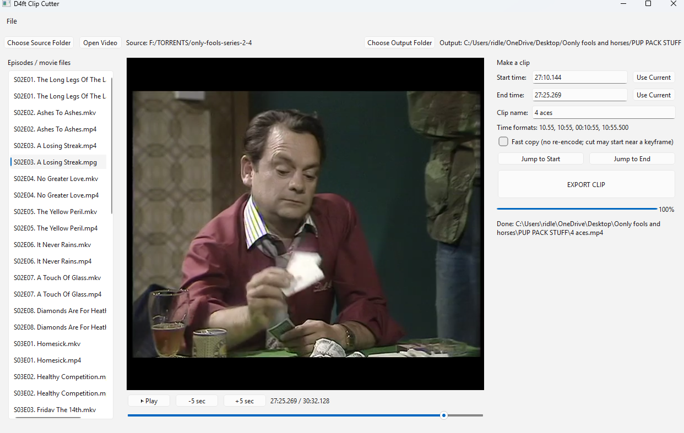Click into the Start time field

point(579,78)
